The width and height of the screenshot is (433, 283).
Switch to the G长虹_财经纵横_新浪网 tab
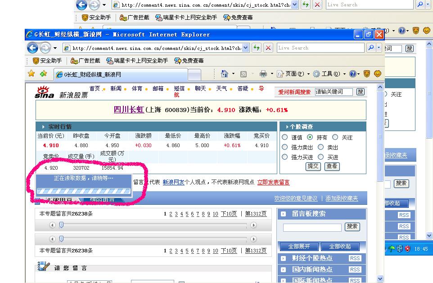pos(121,74)
